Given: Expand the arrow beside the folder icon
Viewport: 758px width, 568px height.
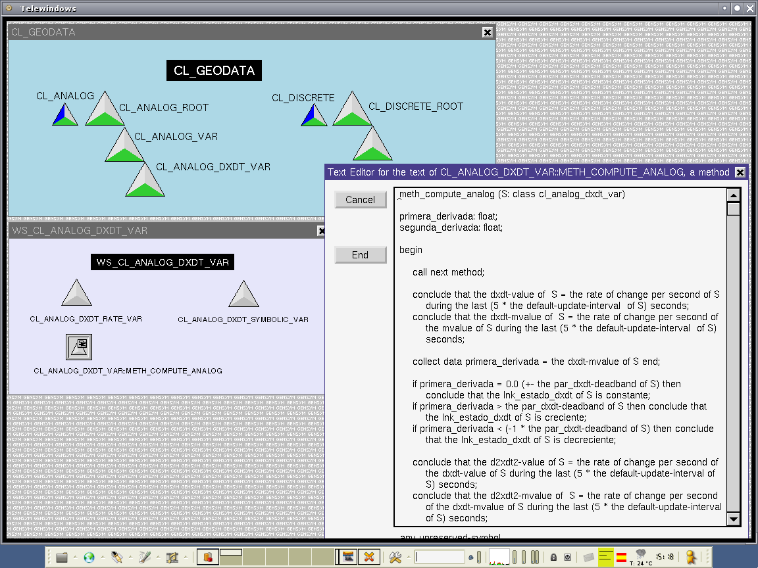Looking at the screenshot, I should coord(76,557).
